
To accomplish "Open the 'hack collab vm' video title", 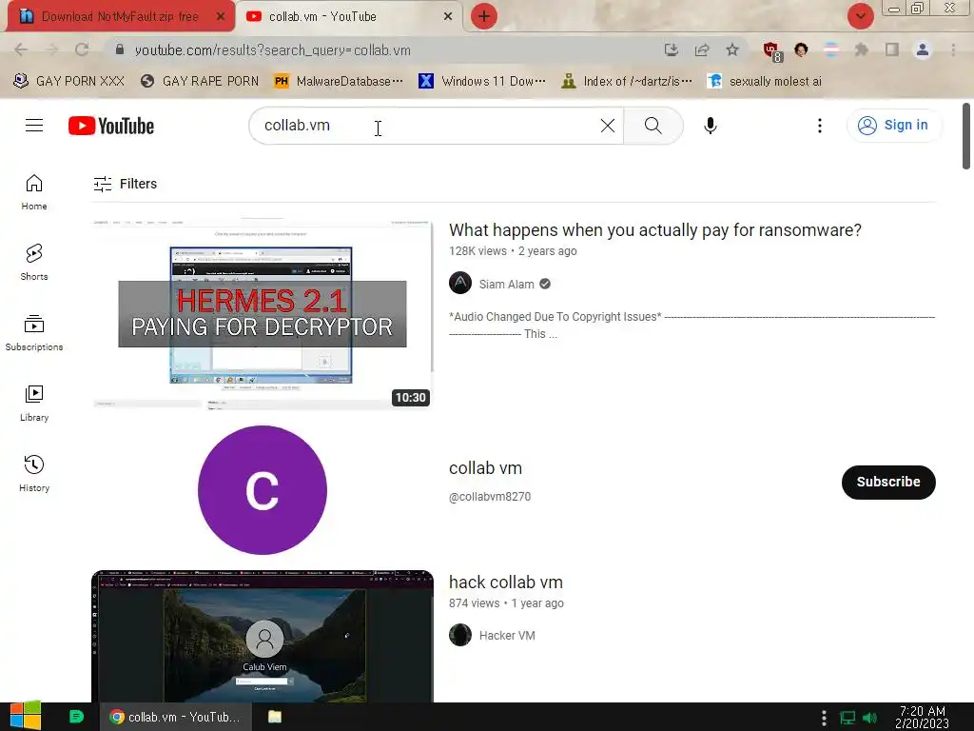I will point(506,583).
